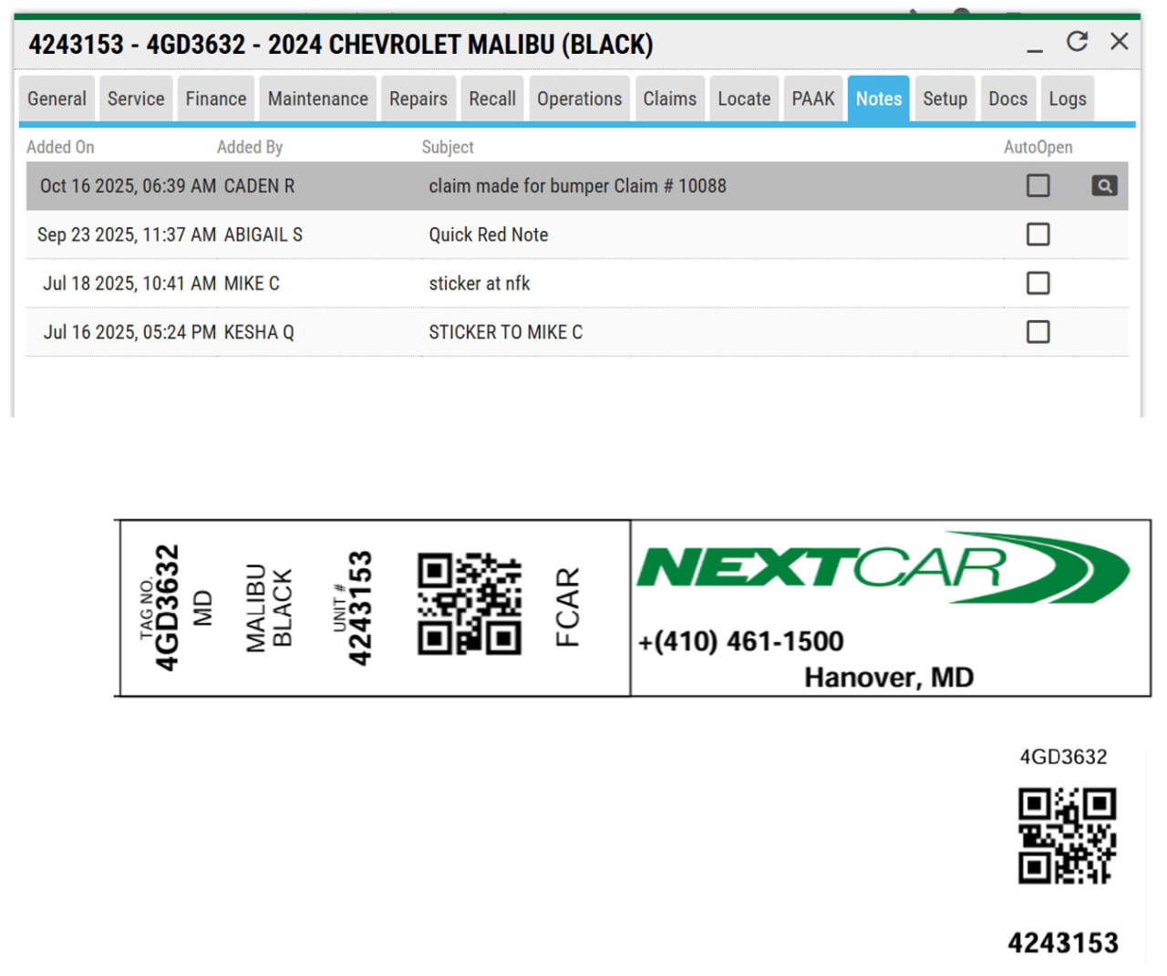This screenshot has width=1167, height=976.
Task: Switch to the General tab
Action: (57, 99)
